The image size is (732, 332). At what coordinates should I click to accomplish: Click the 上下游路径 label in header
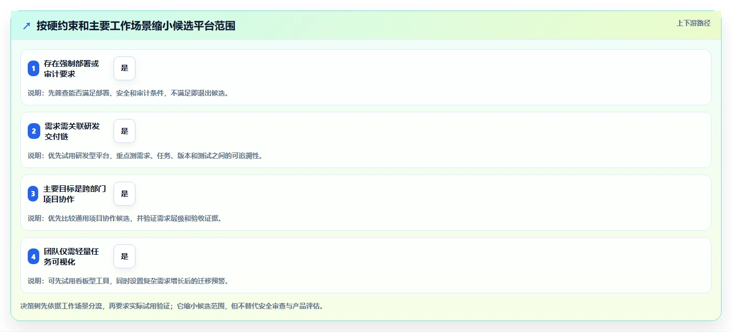pos(693,23)
